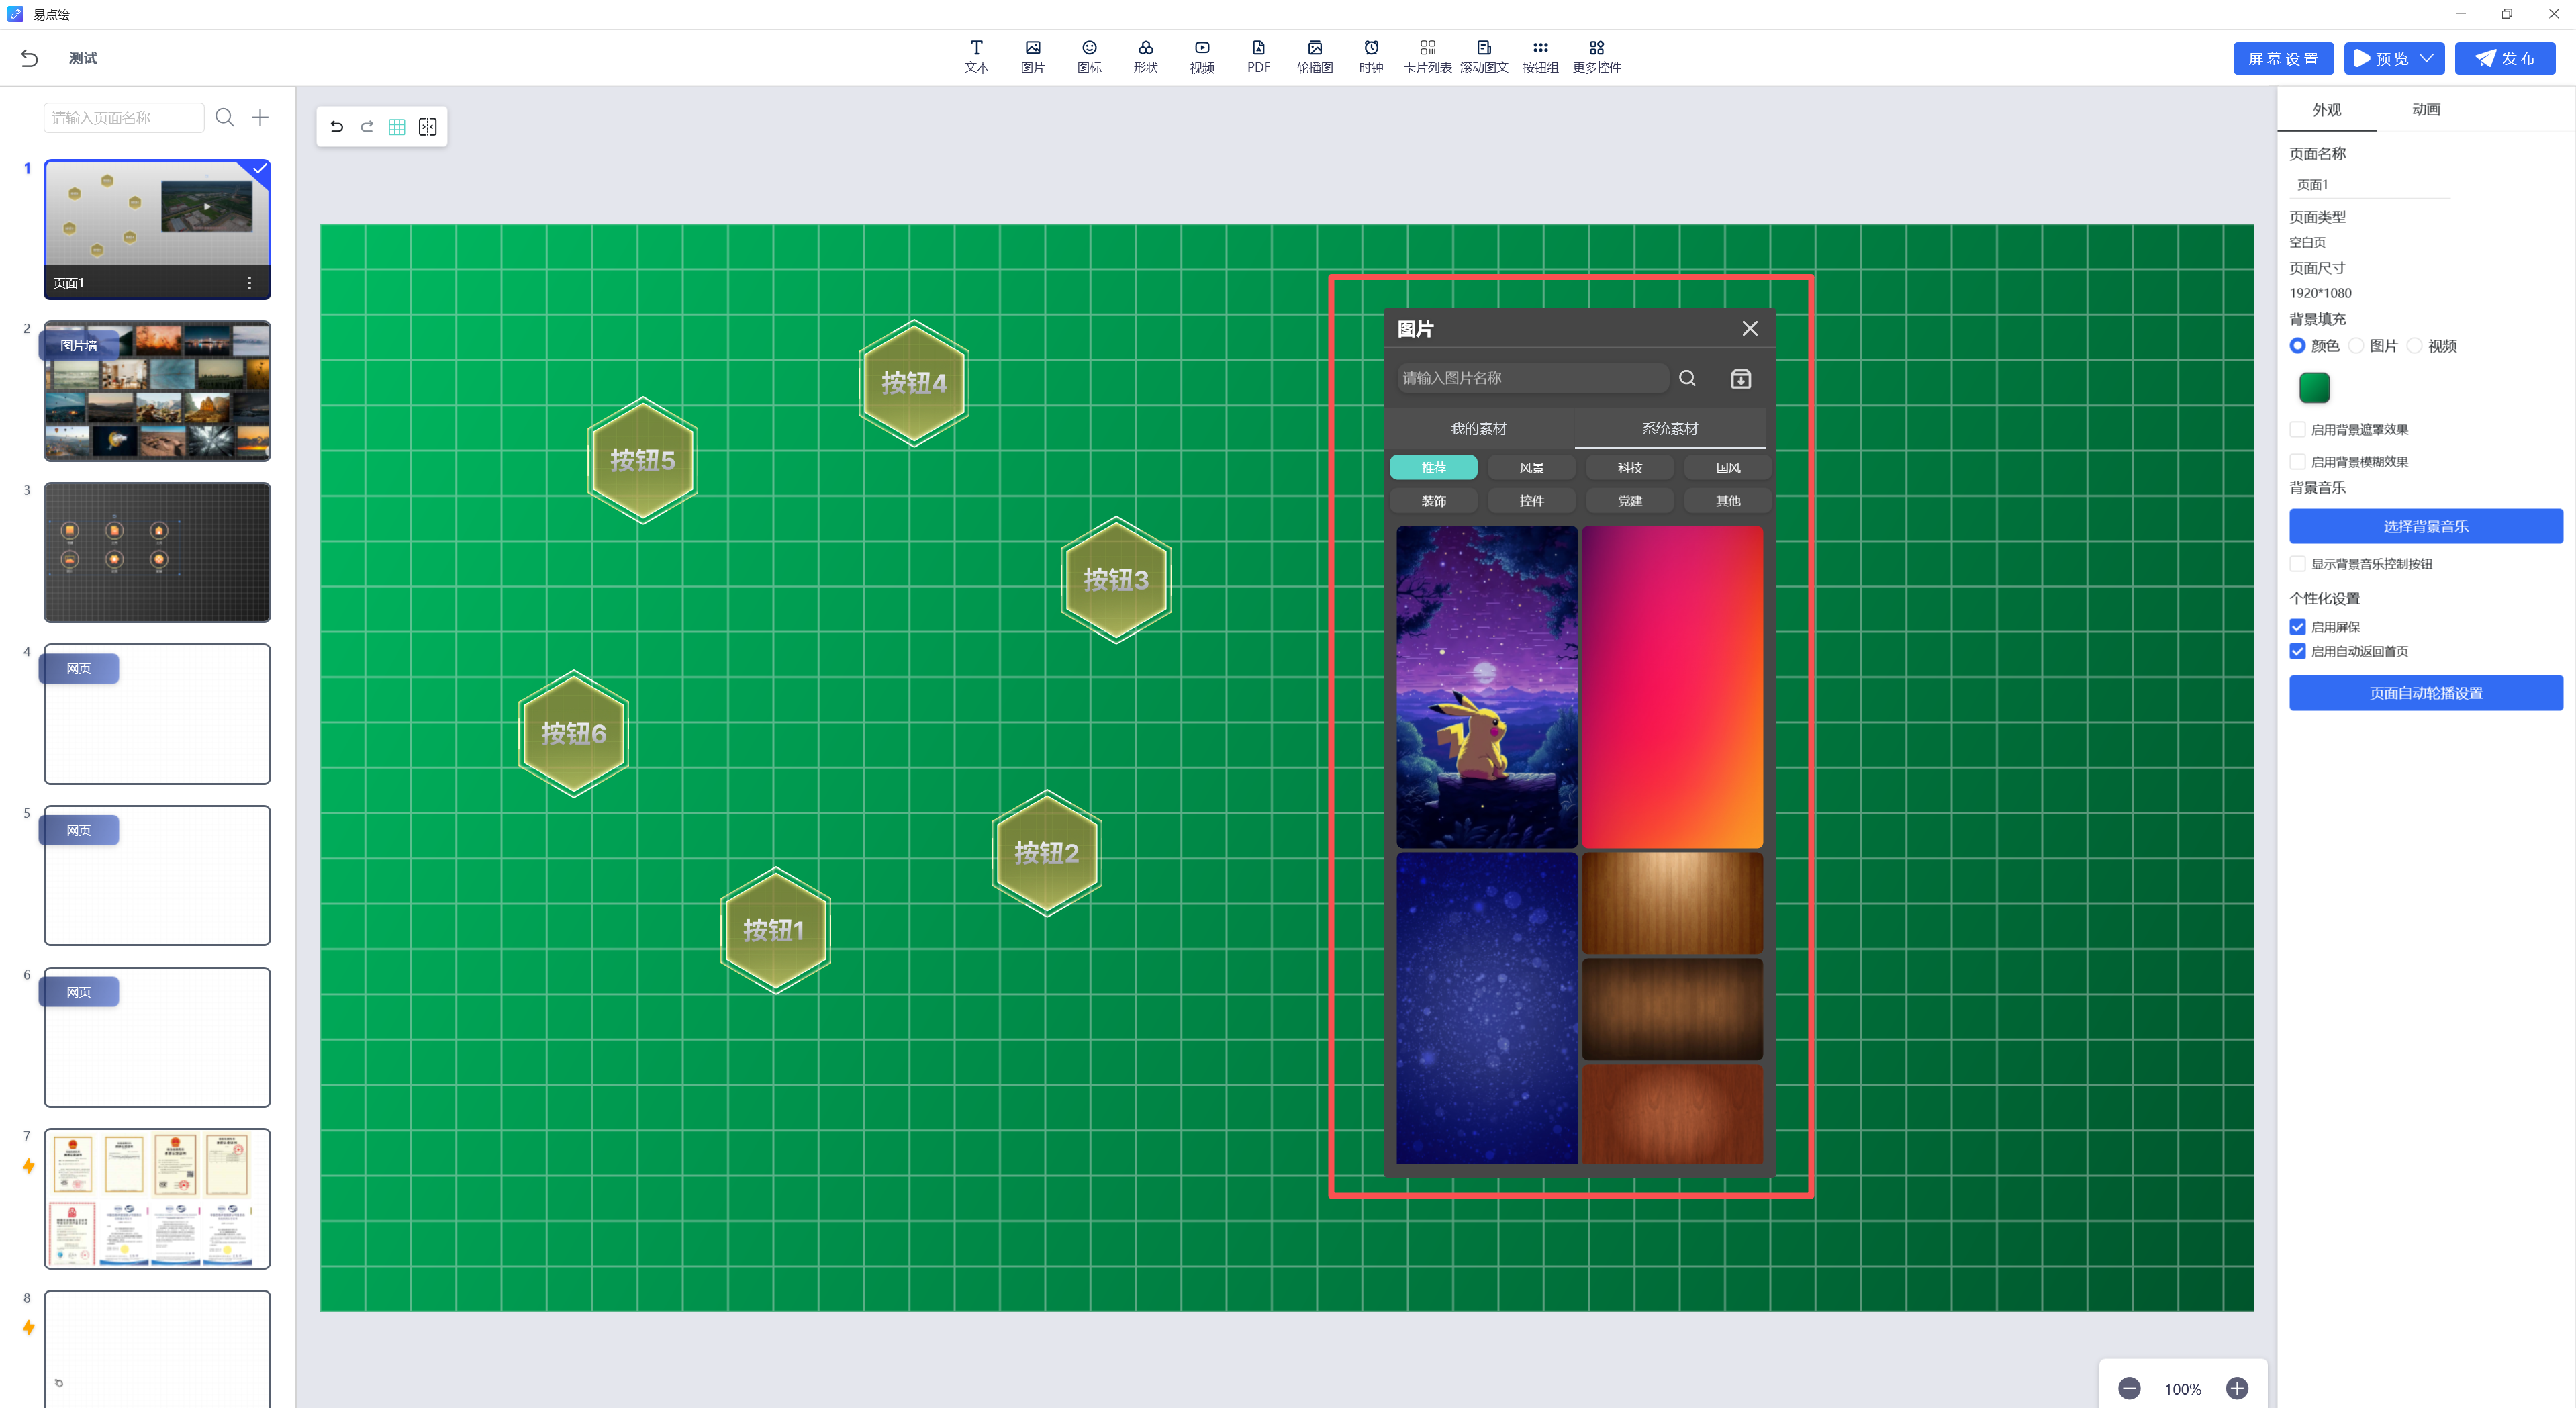This screenshot has height=1408, width=2576.
Task: Select the Shape (形状) tool
Action: (1145, 57)
